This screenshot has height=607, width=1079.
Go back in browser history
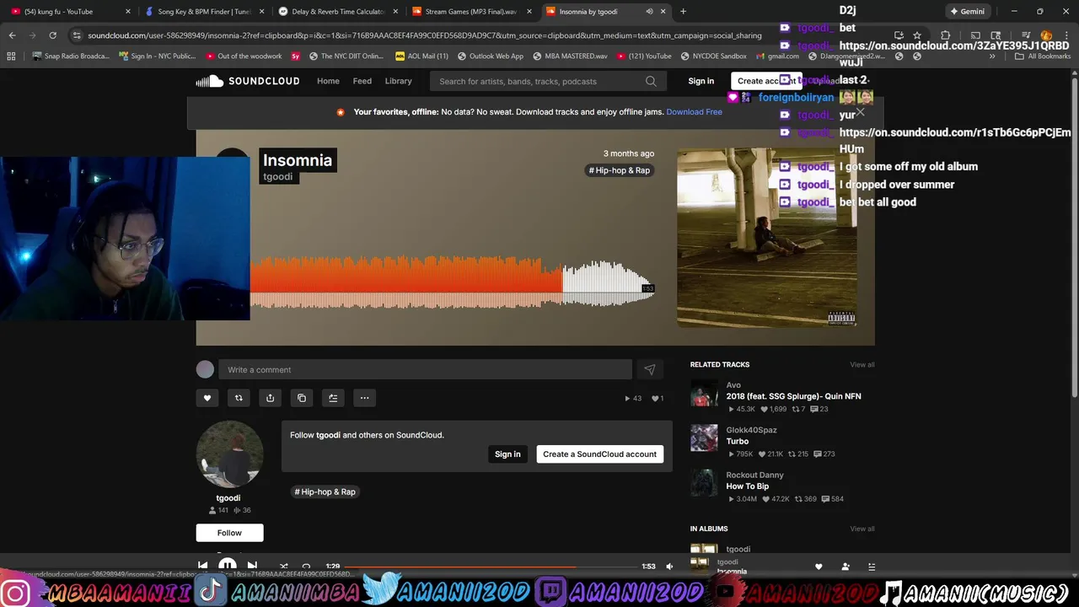tap(12, 35)
